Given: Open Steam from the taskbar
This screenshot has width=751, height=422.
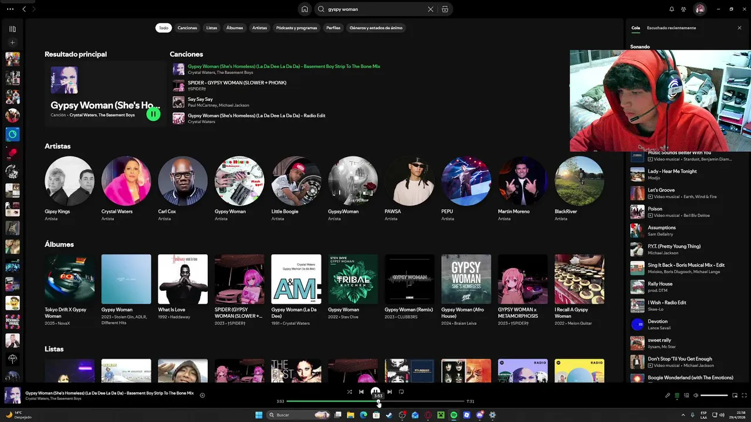Looking at the screenshot, I should pyautogui.click(x=389, y=415).
